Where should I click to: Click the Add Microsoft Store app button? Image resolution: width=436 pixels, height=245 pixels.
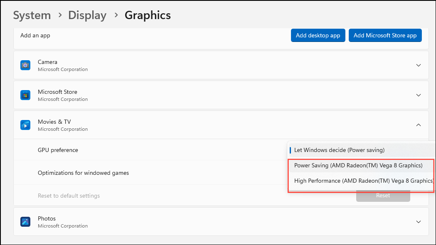(x=385, y=35)
